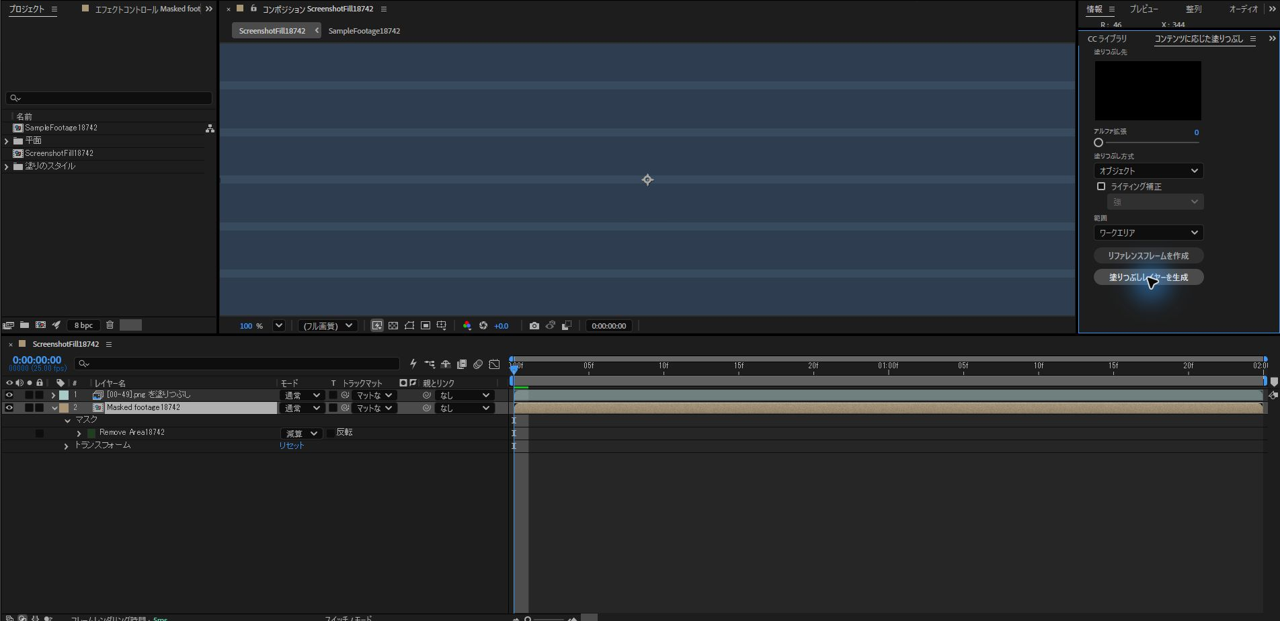Open the Graph Editor icon in timeline
1280x621 pixels.
coord(494,364)
